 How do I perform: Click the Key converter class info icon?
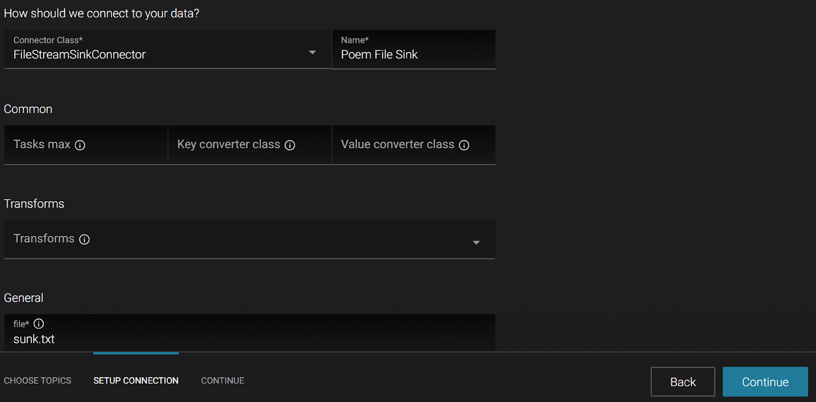point(290,145)
